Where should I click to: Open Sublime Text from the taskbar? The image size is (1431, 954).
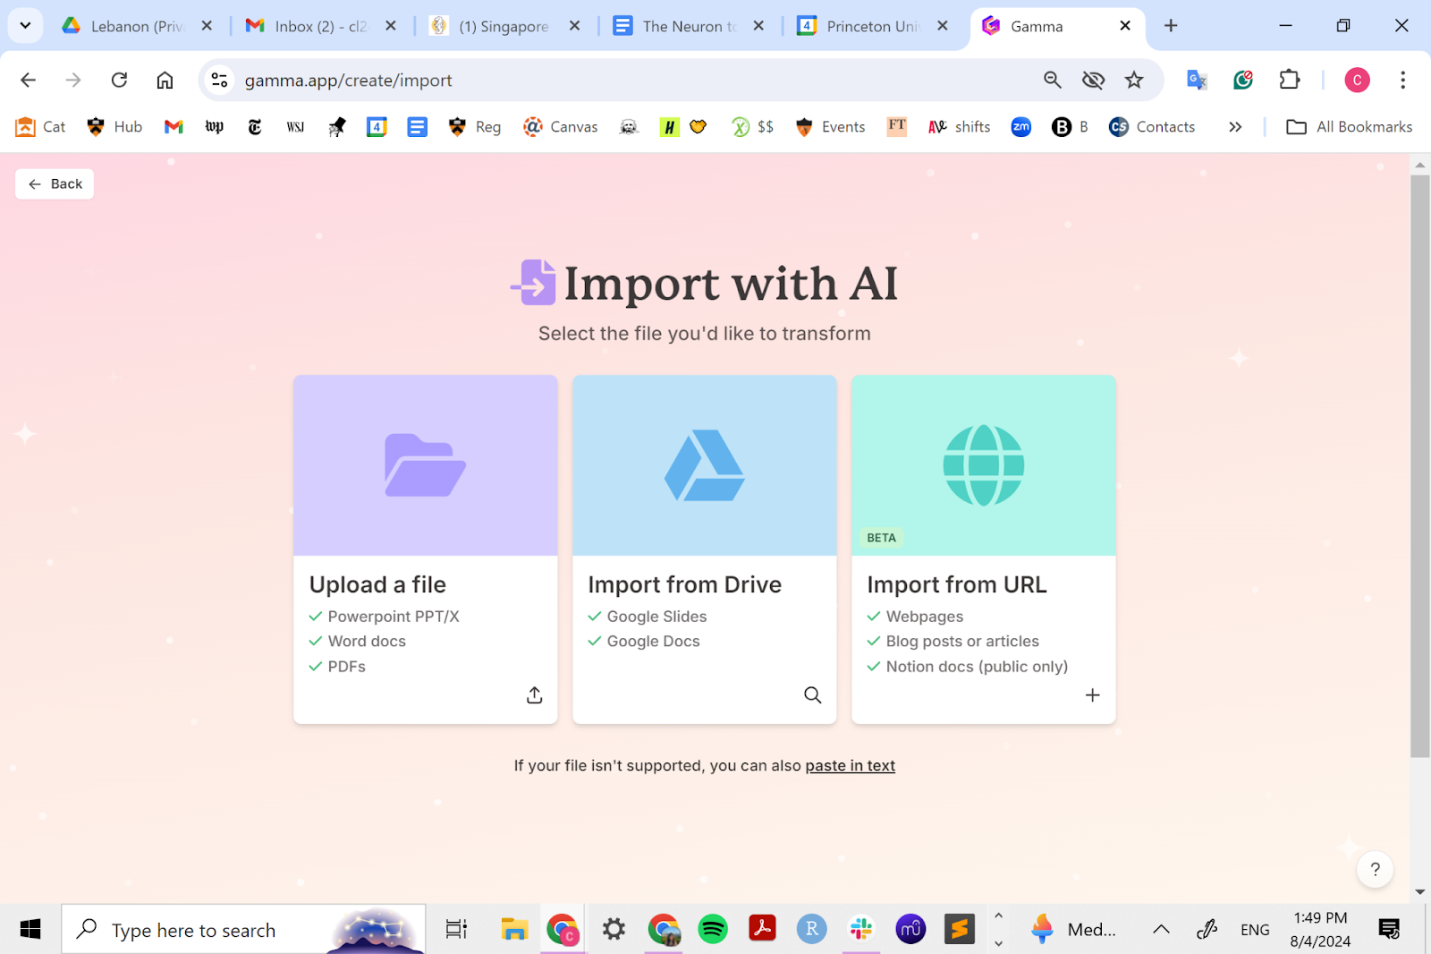pyautogui.click(x=960, y=930)
